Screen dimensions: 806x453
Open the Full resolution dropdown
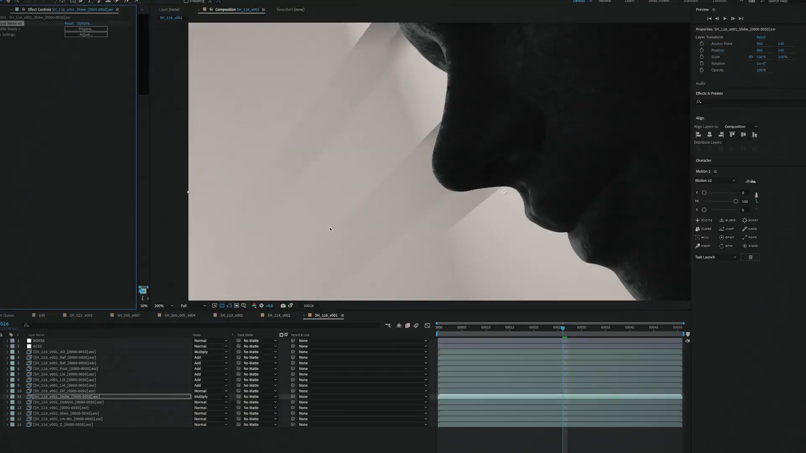(193, 306)
